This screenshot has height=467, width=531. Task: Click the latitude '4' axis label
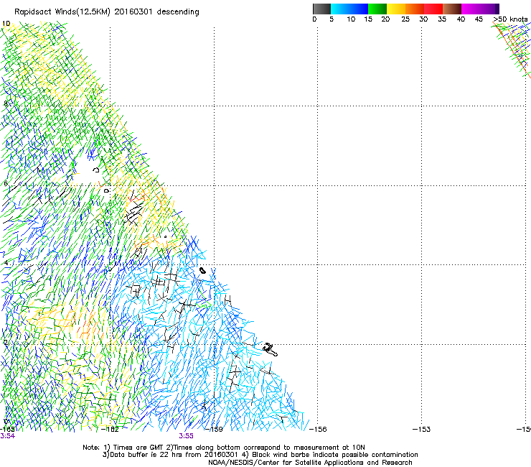[6, 263]
